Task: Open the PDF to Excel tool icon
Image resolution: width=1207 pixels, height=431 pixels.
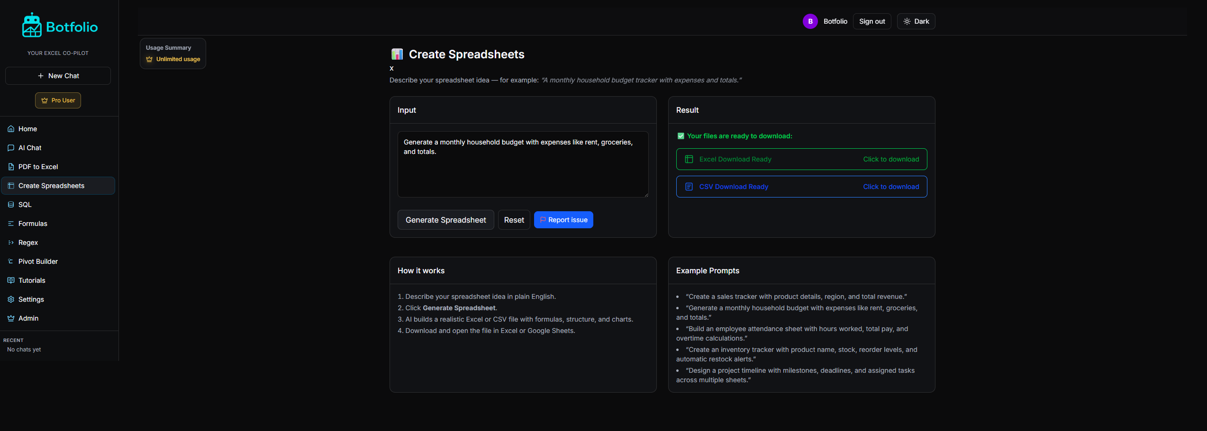Action: (x=11, y=167)
